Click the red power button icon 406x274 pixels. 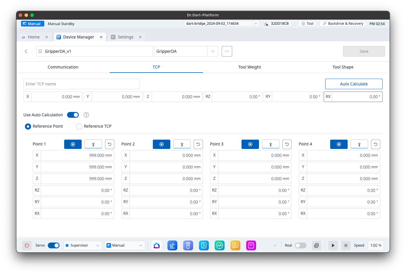pos(27,245)
